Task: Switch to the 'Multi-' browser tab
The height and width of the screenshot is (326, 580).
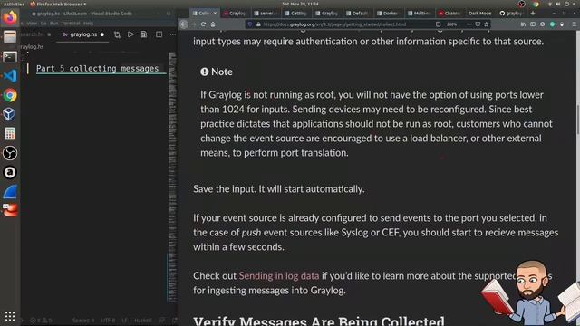Action: coord(419,14)
